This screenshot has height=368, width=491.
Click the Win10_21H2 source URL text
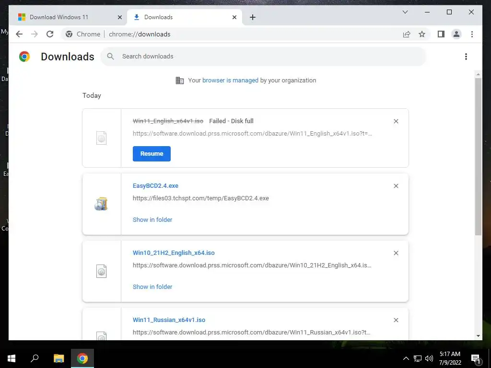(252, 265)
